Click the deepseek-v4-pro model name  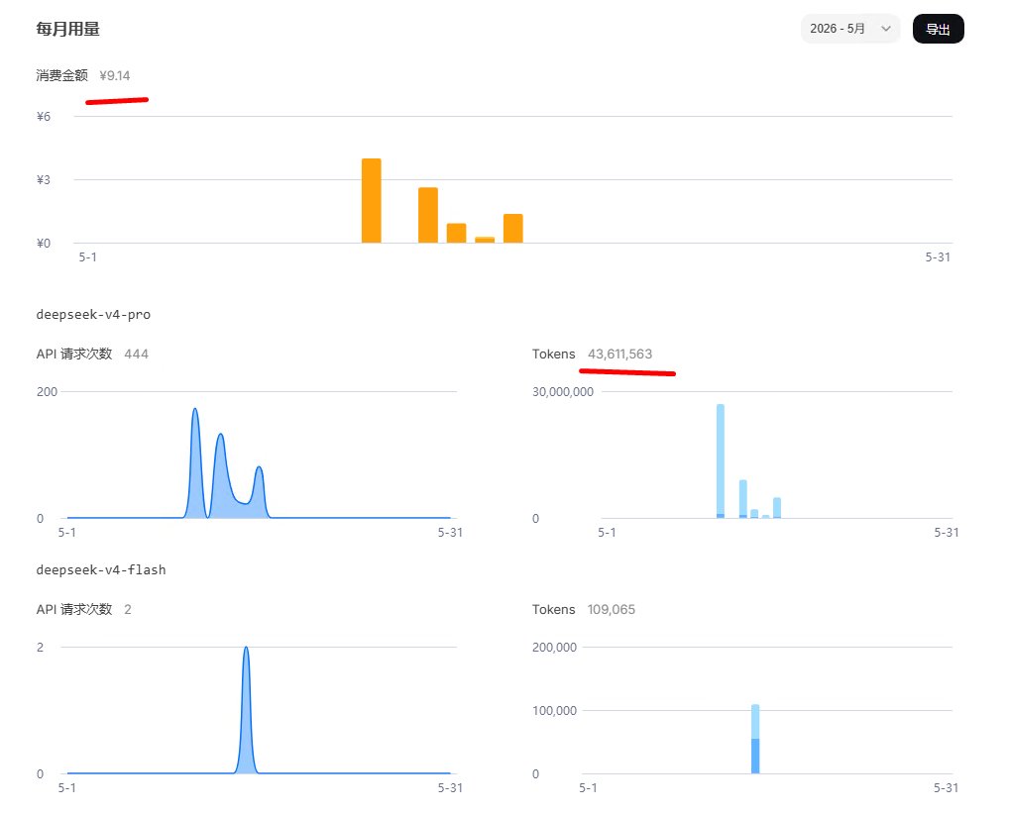(93, 314)
